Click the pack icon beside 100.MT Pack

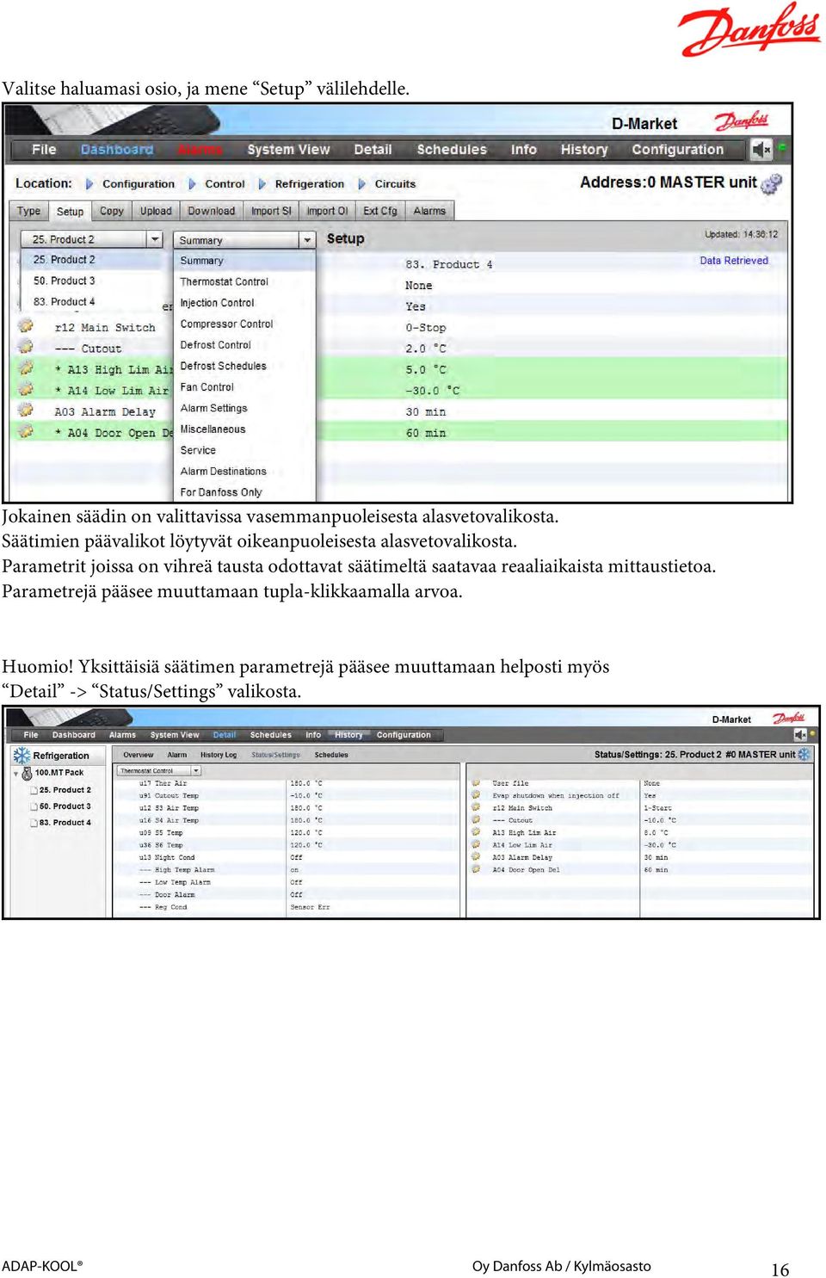click(28, 773)
